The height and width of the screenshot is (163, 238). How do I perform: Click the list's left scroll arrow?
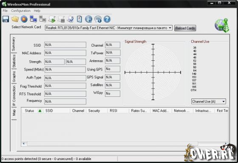click(x=24, y=143)
